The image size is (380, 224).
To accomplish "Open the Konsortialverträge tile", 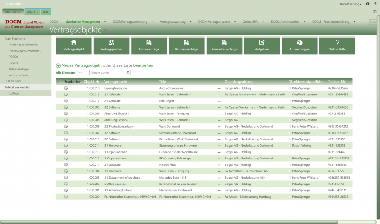I will [x=224, y=45].
